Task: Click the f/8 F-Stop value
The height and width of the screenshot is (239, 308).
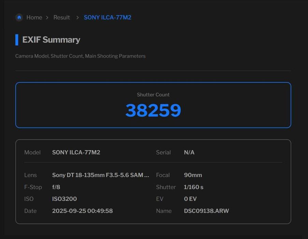Action: pos(56,187)
